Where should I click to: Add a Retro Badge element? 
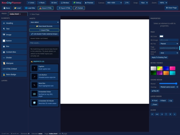tap(14, 75)
